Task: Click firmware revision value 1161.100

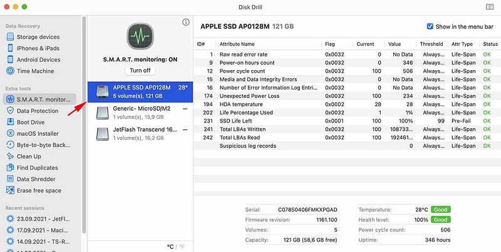Action: [326, 219]
